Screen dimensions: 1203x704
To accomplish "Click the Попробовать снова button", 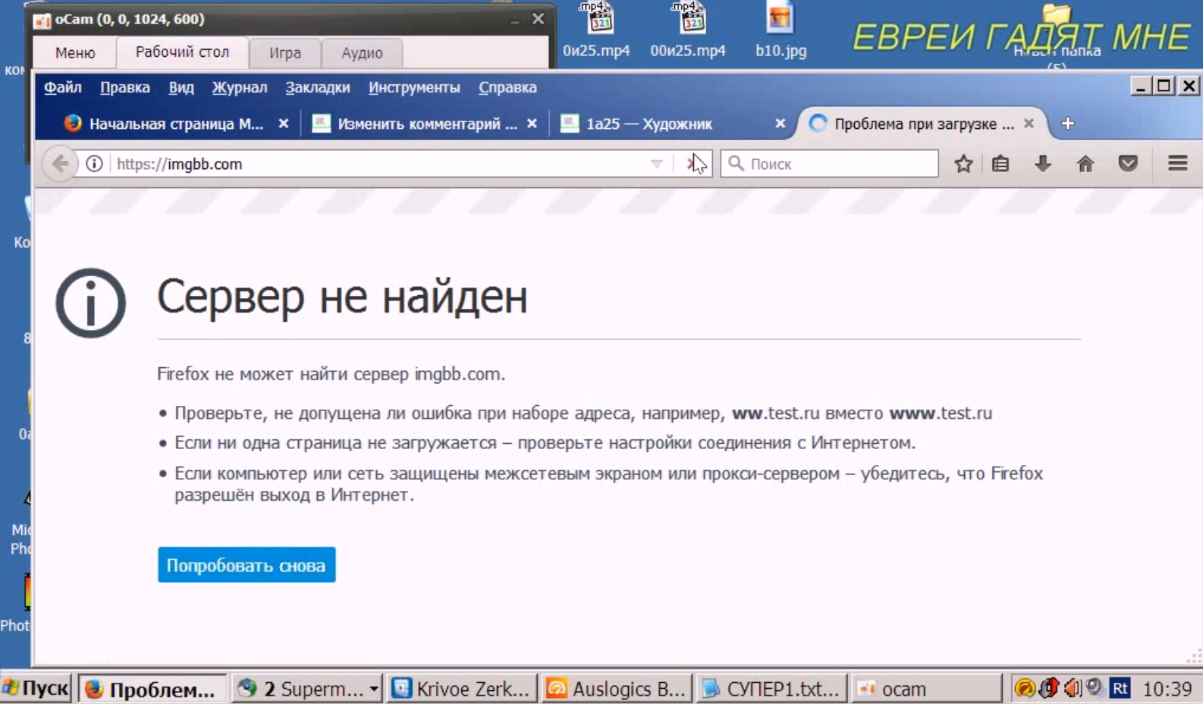I will (x=247, y=565).
